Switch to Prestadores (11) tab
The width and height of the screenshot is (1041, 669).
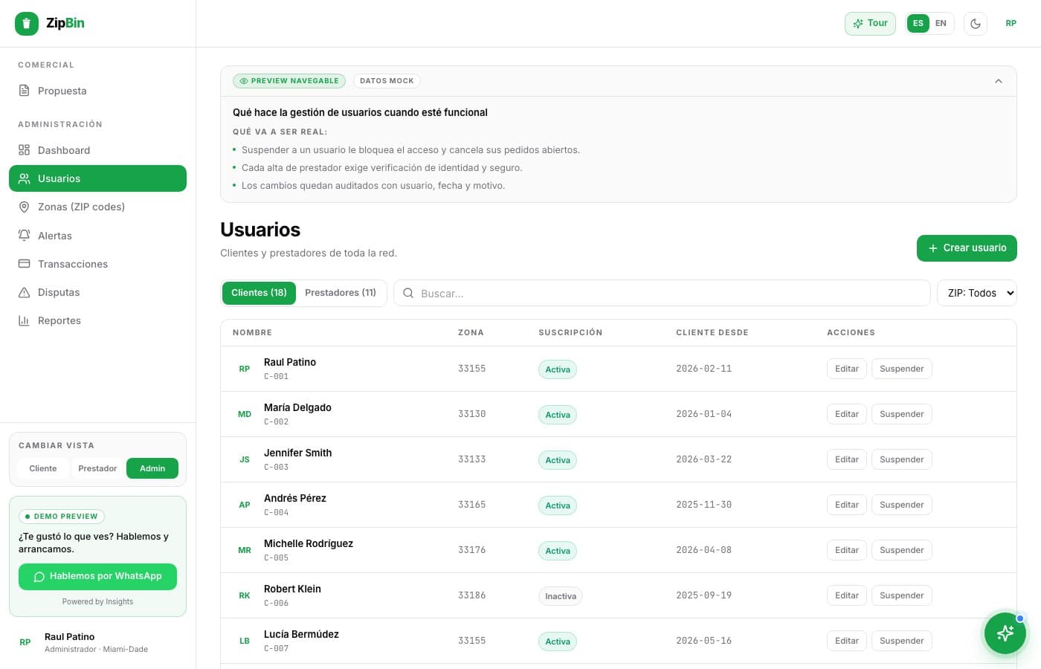(x=341, y=293)
